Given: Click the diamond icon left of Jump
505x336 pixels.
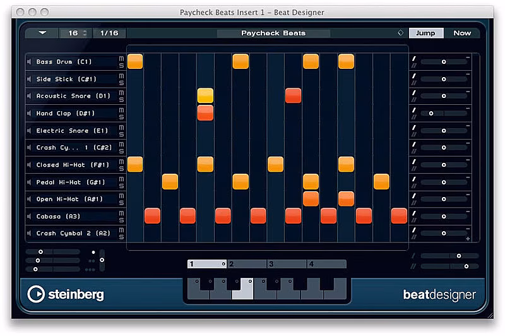Looking at the screenshot, I should [x=400, y=33].
